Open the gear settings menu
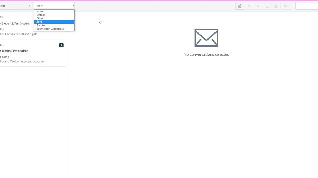 (x=285, y=6)
